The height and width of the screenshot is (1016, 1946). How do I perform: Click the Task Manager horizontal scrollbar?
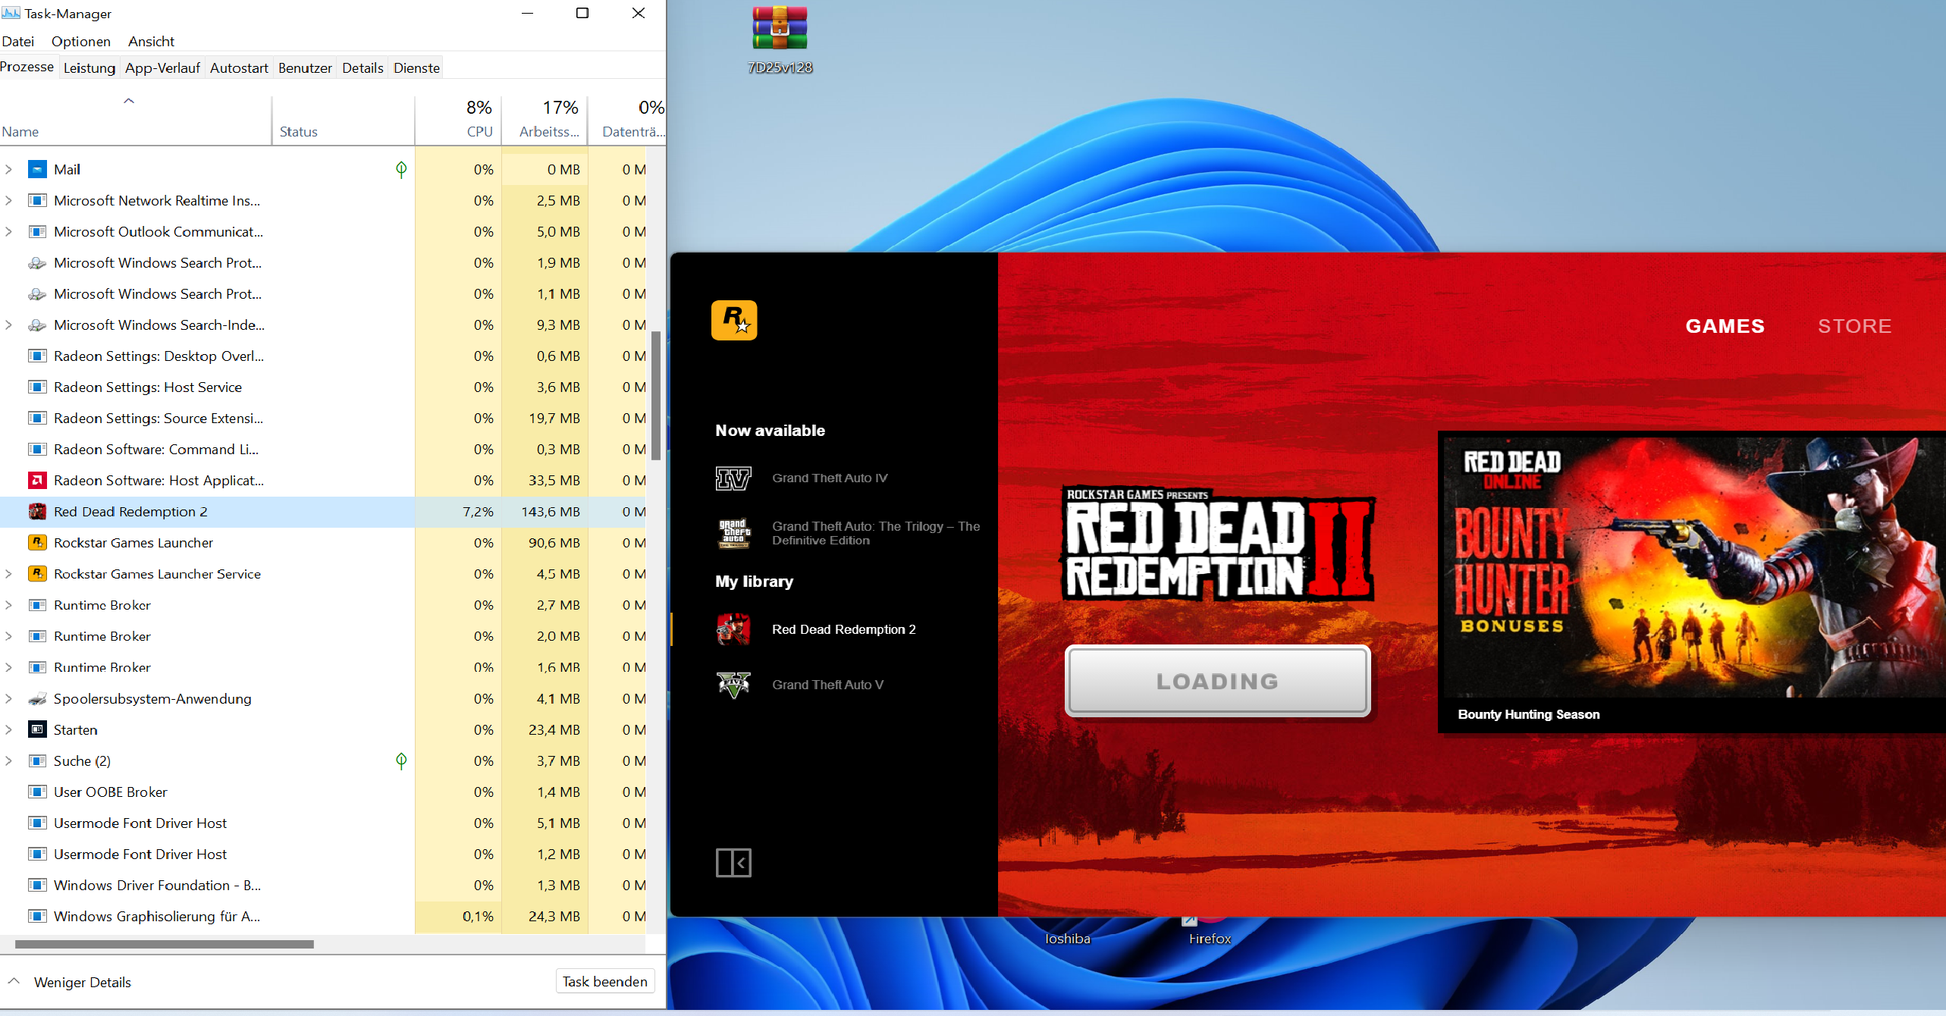164,945
